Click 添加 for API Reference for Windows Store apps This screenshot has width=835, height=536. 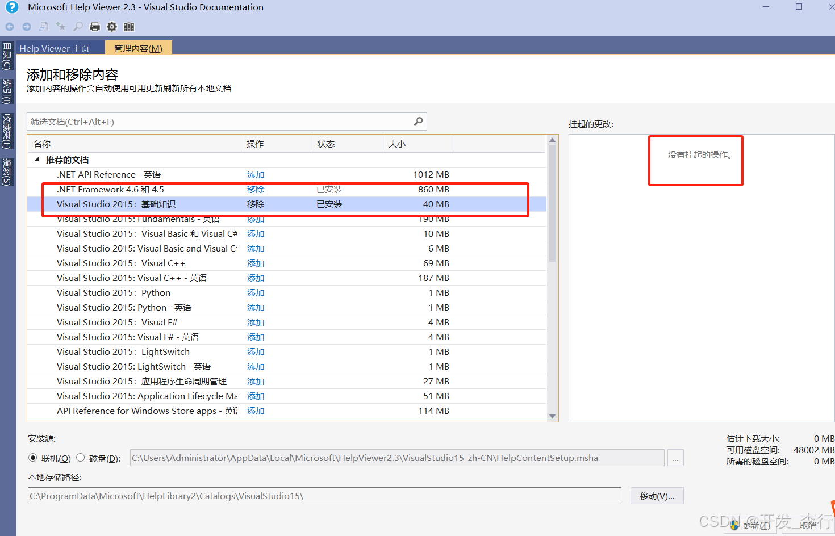click(256, 411)
